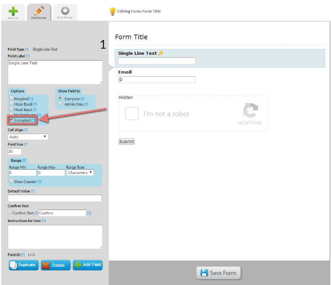Screen dimensions: 331x285
Task: Switch to Field Settings tab
Action: pos(39,12)
